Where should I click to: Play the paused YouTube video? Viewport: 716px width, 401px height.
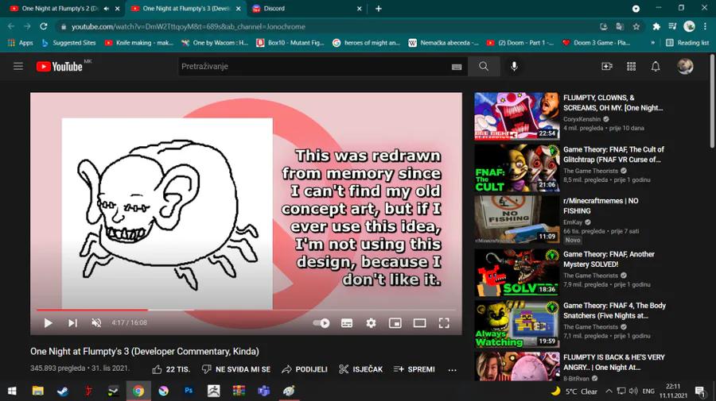pos(48,323)
